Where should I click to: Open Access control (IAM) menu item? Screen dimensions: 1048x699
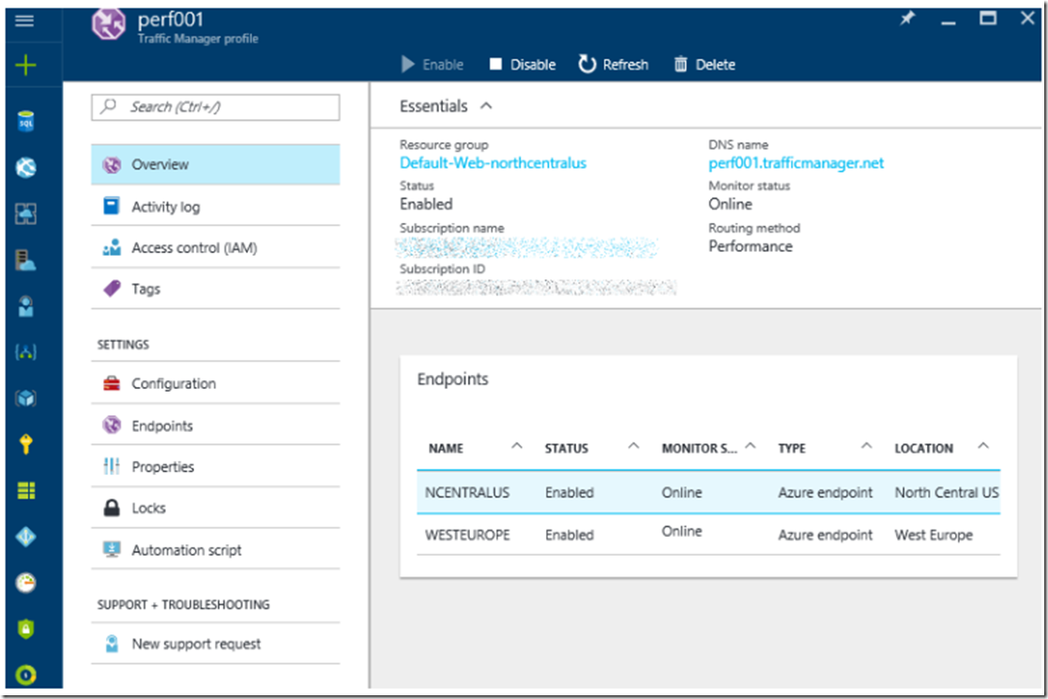click(215, 247)
